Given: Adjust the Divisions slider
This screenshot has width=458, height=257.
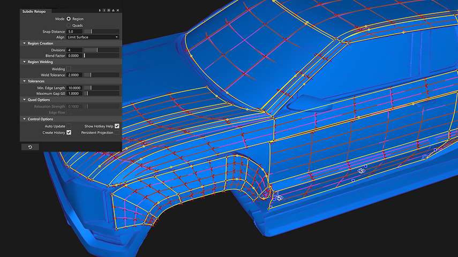Looking at the screenshot, I should [x=101, y=50].
